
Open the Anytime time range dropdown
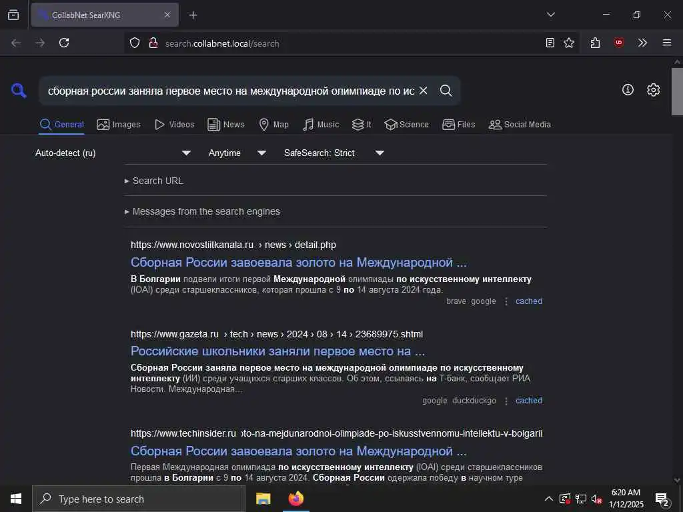pos(237,153)
